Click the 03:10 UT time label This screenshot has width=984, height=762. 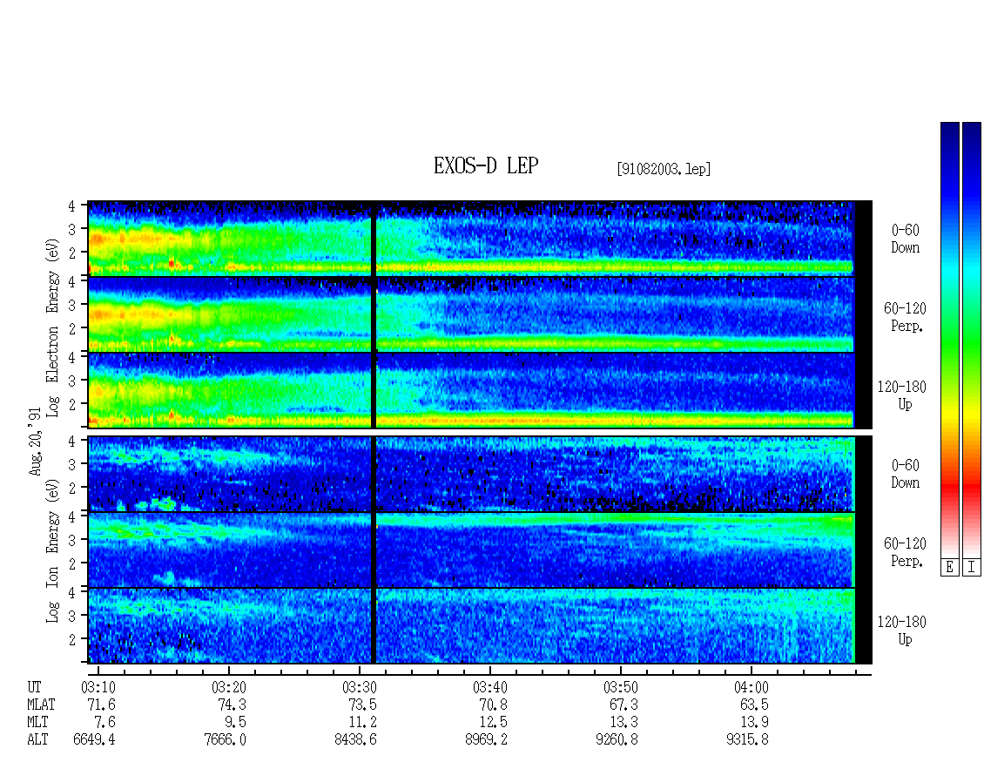click(98, 687)
